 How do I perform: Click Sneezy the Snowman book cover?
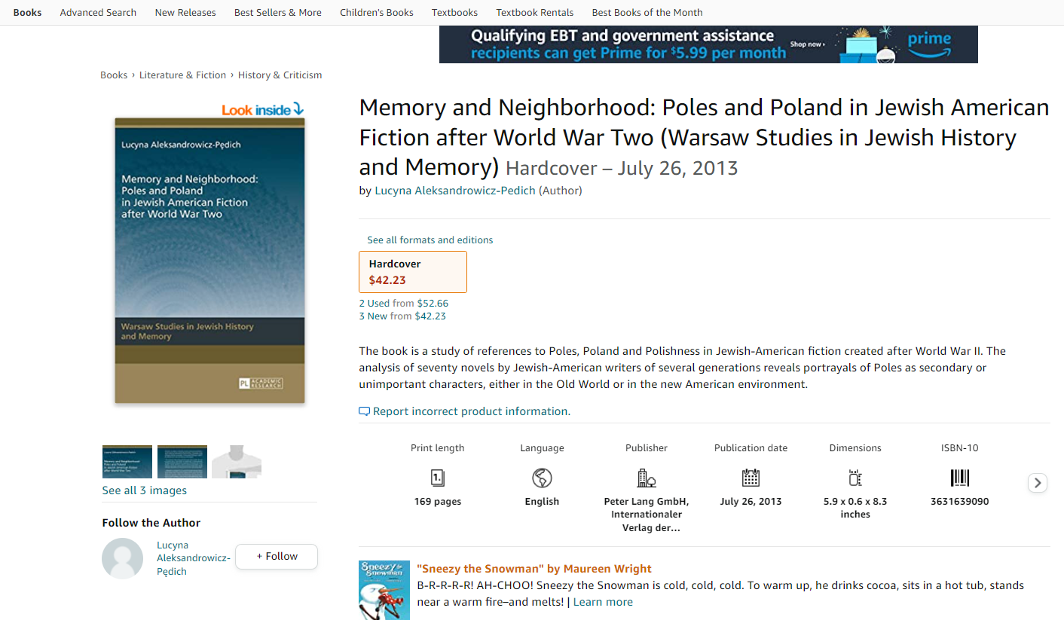click(x=384, y=590)
